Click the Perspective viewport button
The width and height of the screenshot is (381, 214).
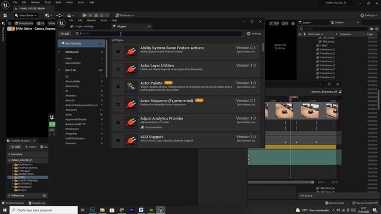coord(24,23)
